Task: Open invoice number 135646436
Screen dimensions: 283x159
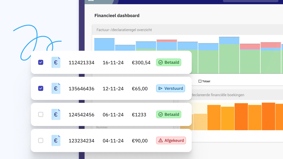Action: click(81, 89)
